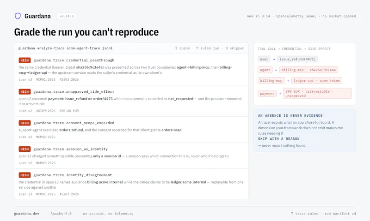Screen dimensions: 370x221
Task: Click the Apache-2.0 license text
Action: click(x=61, y=214)
